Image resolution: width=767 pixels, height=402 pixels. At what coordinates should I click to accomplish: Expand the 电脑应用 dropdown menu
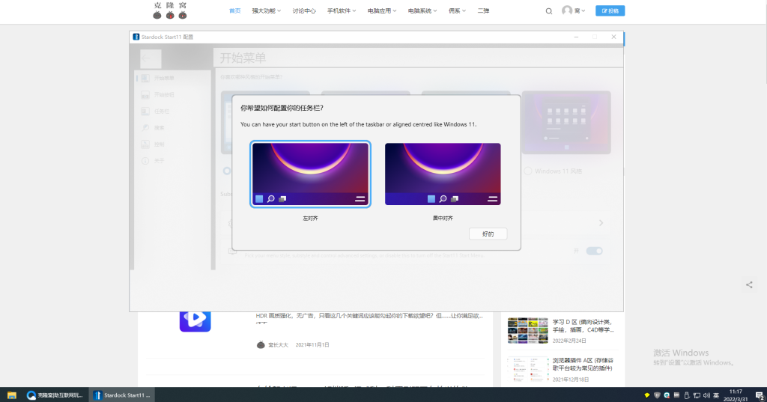381,10
